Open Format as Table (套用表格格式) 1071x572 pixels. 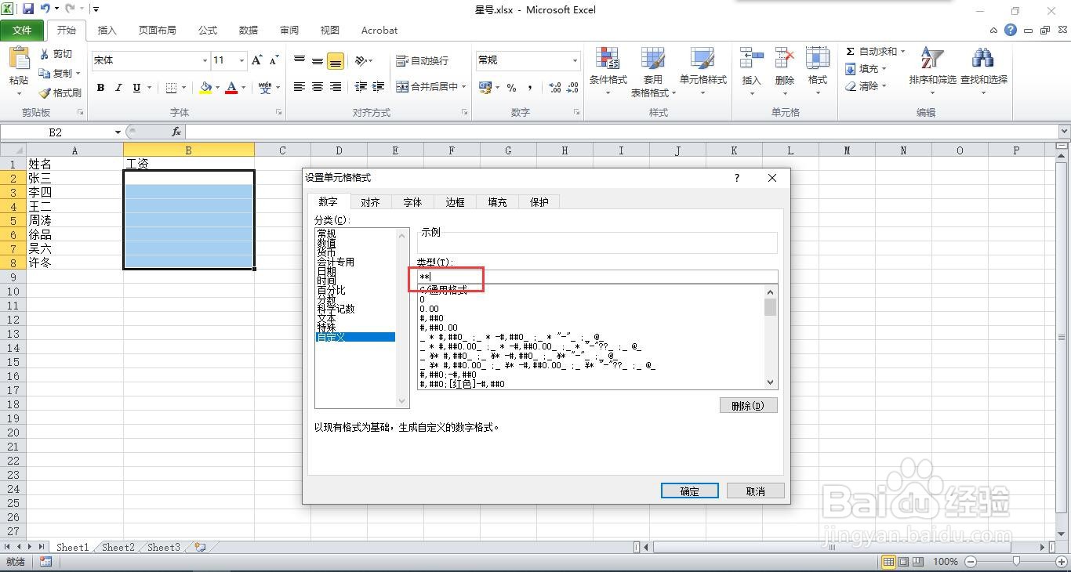click(x=652, y=71)
